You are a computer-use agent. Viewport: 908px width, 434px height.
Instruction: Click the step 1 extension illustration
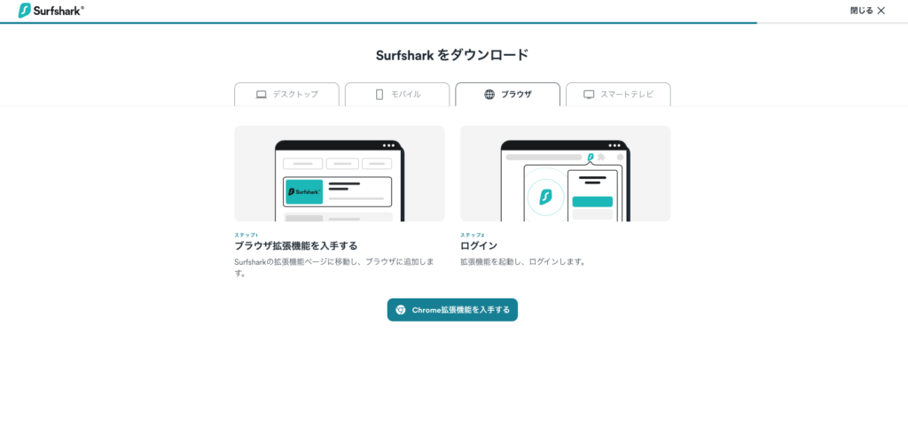tap(340, 174)
